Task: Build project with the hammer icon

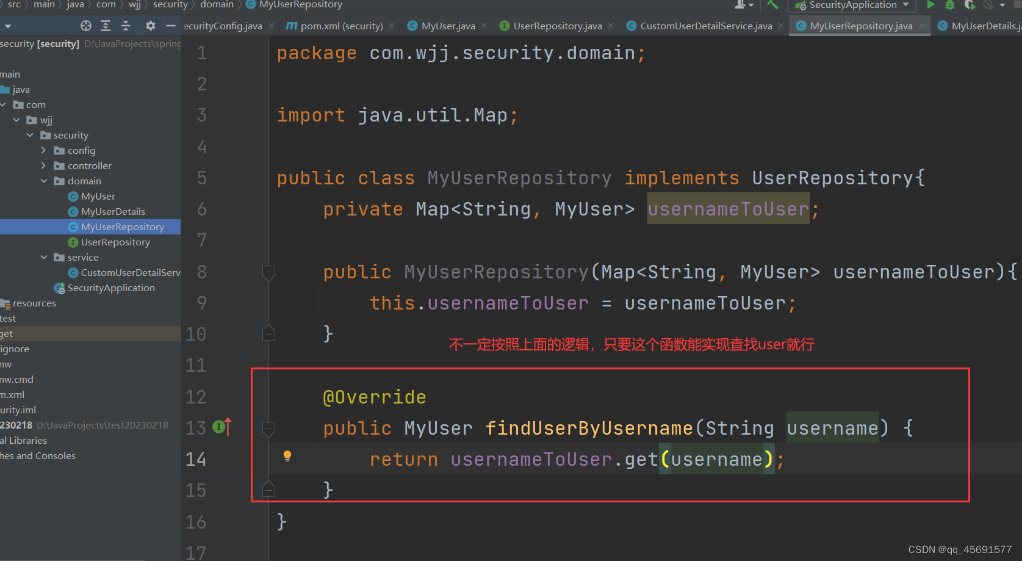Action: pyautogui.click(x=772, y=5)
